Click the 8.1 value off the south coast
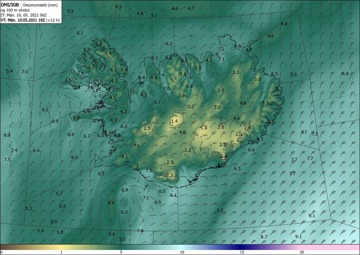360x255 pixels. click(x=173, y=195)
